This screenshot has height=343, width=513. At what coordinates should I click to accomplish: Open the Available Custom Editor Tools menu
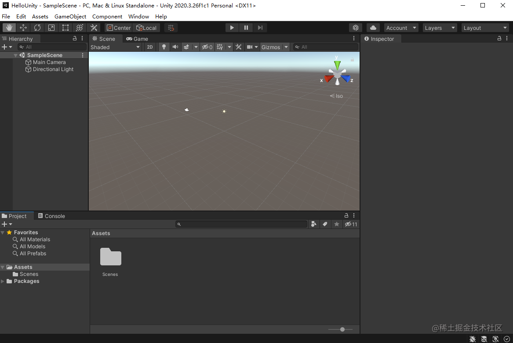[94, 27]
